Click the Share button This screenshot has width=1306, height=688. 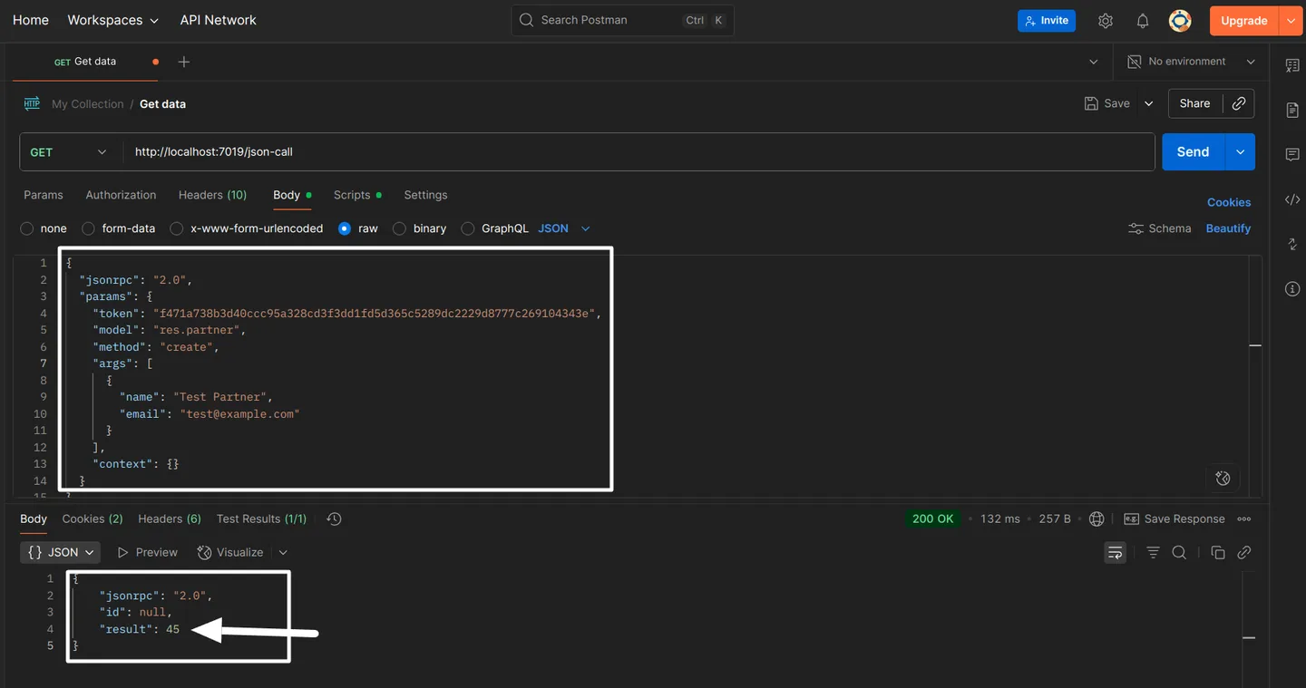pyautogui.click(x=1194, y=103)
